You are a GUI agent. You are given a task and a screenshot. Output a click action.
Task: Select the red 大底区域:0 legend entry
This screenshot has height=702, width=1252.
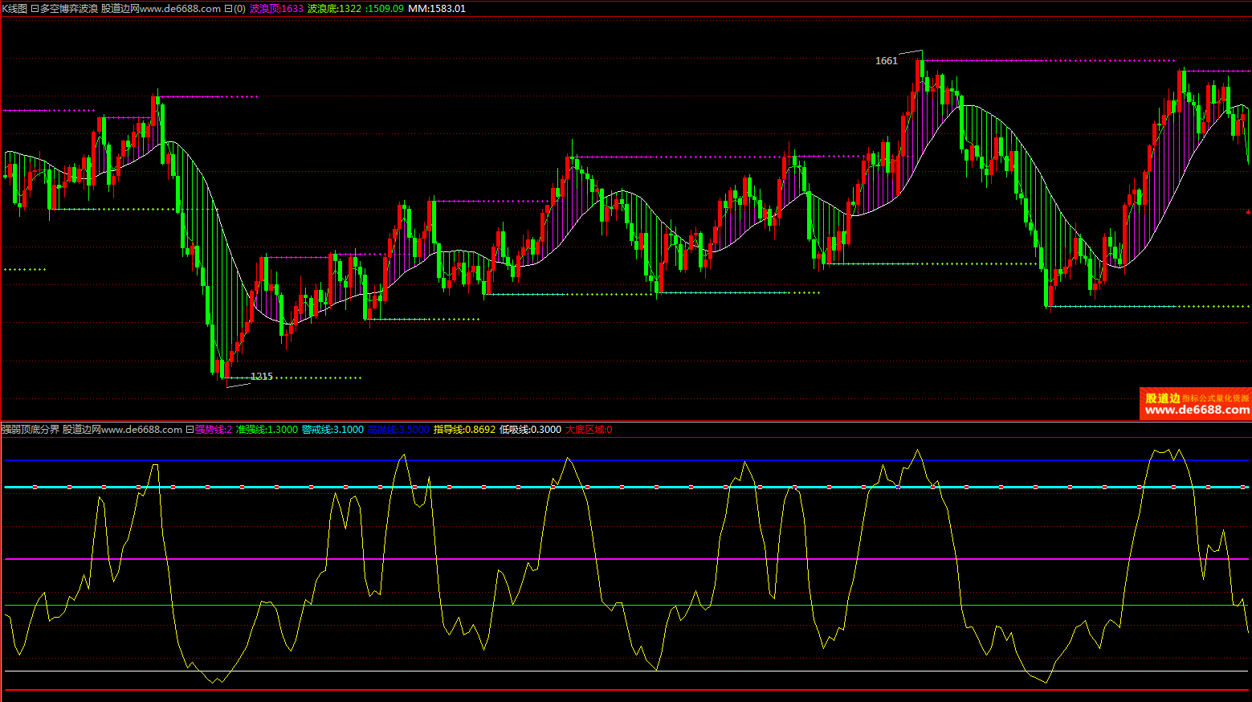tap(589, 430)
